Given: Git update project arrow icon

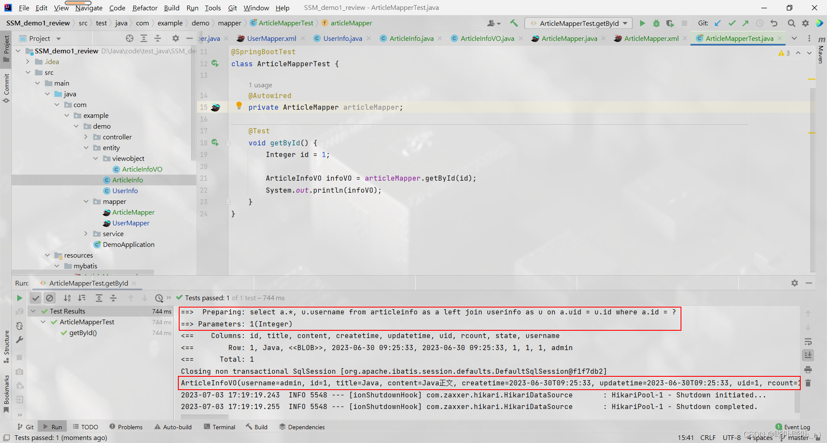Looking at the screenshot, I should pos(718,23).
